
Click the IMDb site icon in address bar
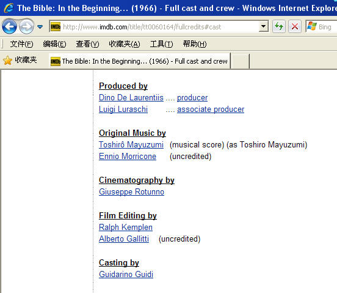[x=56, y=27]
